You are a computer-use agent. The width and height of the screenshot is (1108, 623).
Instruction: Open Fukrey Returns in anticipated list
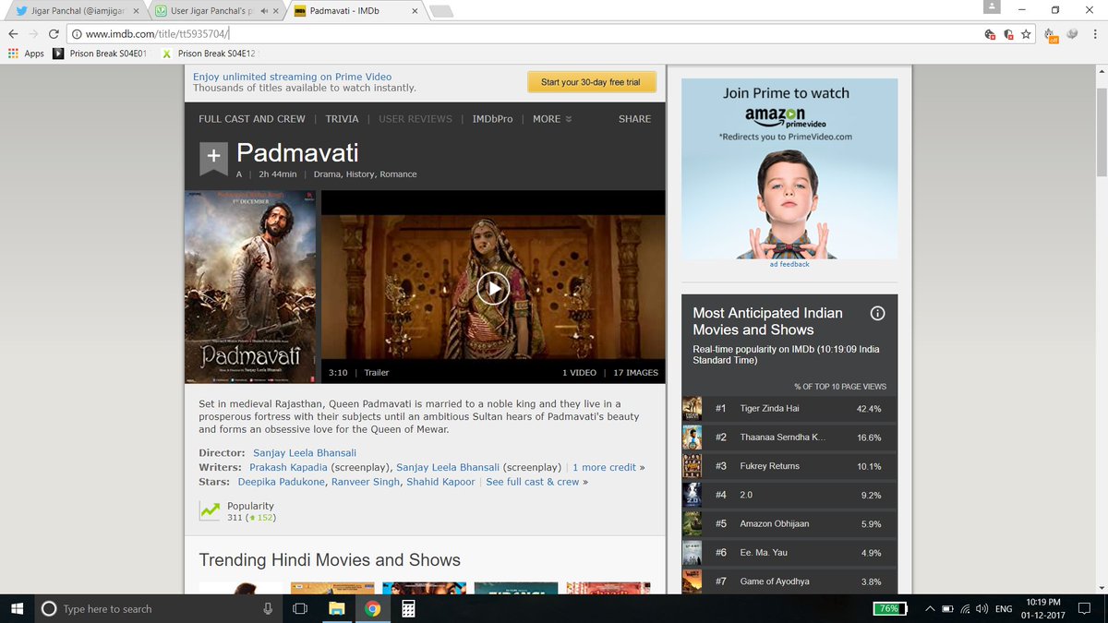click(769, 466)
